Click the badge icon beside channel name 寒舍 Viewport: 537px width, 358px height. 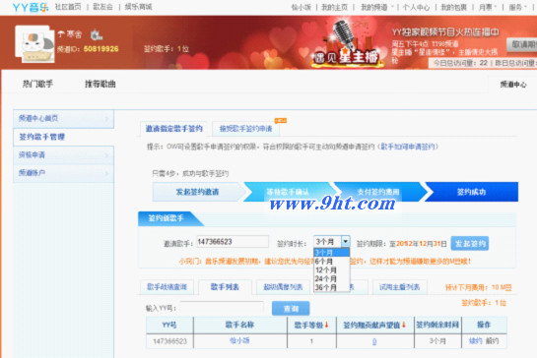tap(97, 34)
